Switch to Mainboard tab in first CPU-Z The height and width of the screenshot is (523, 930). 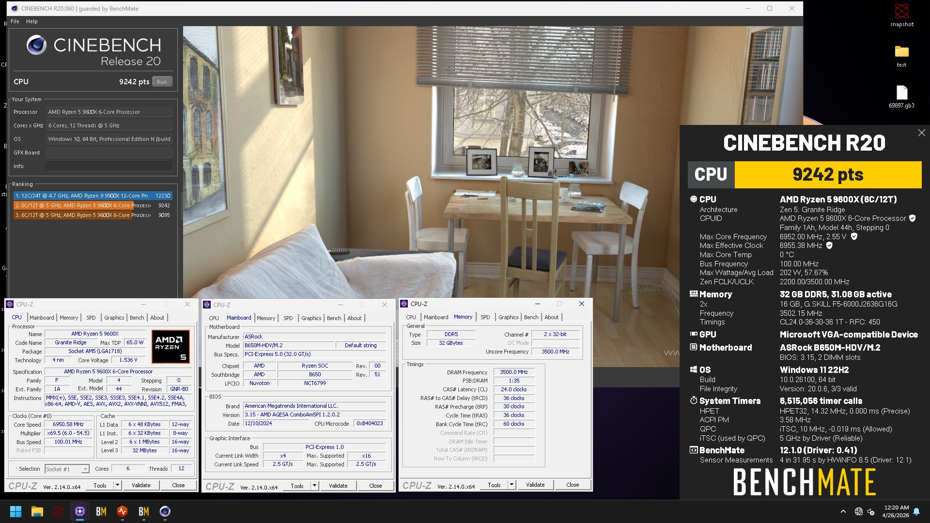(42, 318)
